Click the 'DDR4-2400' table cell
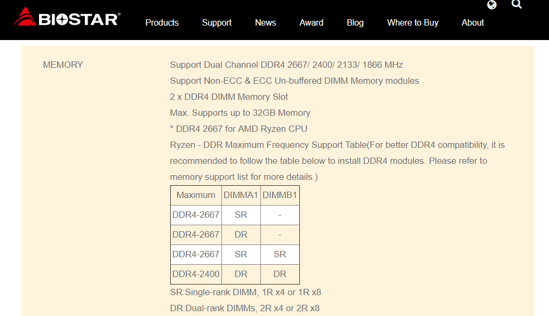Image resolution: width=549 pixels, height=316 pixels. point(196,274)
